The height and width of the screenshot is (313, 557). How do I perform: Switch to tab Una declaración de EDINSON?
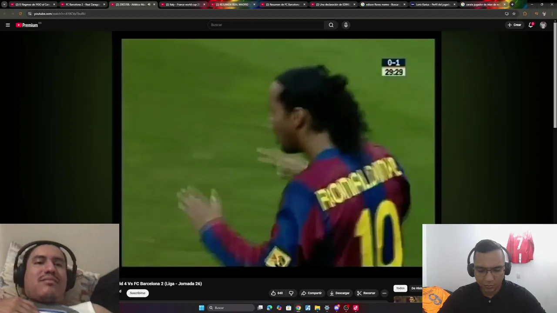point(333,4)
